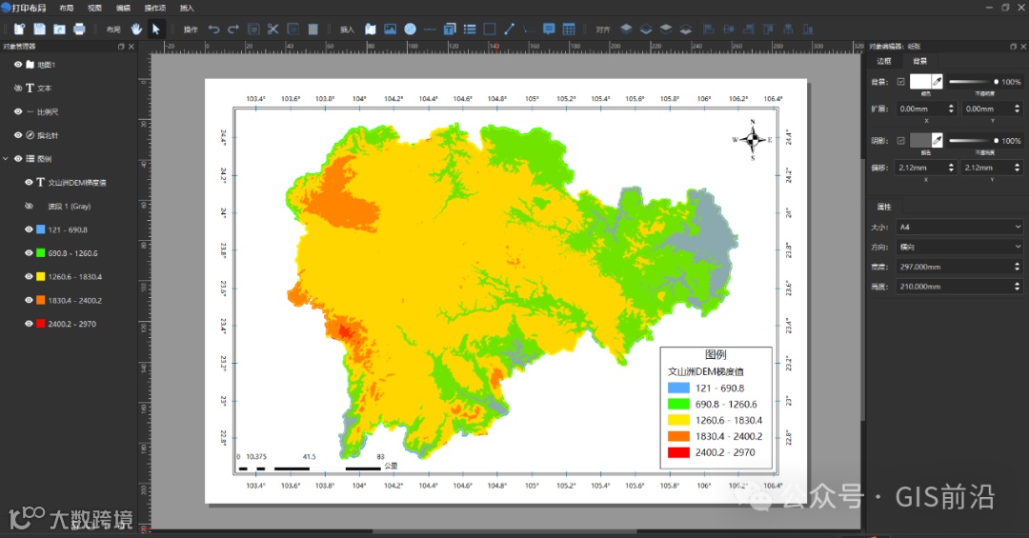Click stepper on 扩展 X 0.00mm field
The image size is (1029, 538).
click(x=951, y=109)
